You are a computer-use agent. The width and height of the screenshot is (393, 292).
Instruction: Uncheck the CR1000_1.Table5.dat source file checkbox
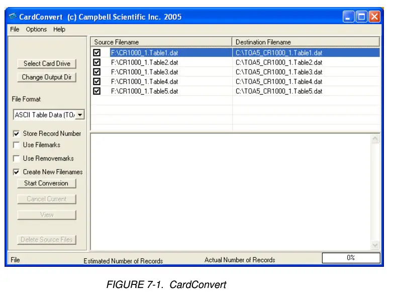tap(97, 91)
